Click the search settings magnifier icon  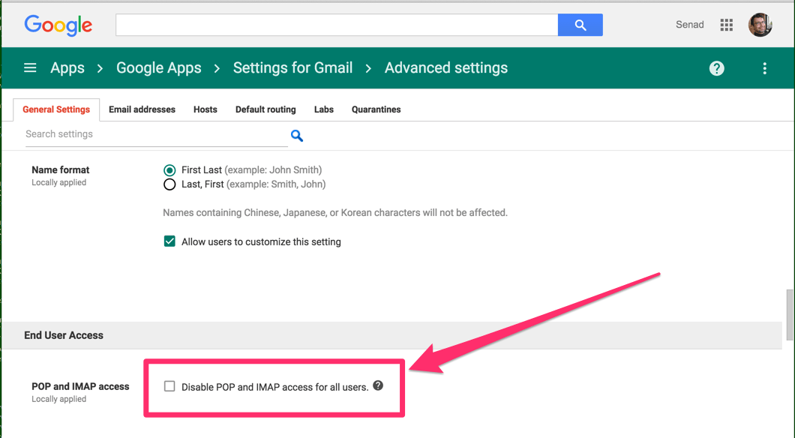click(297, 136)
